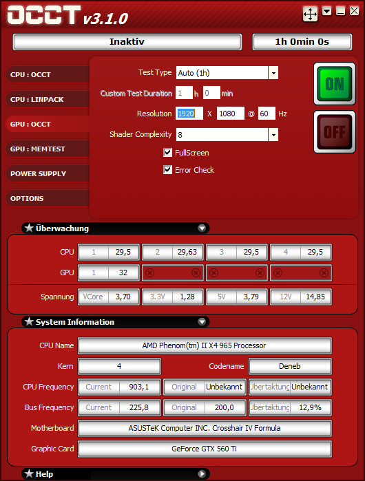The image size is (365, 481).
Task: Click the move window crosshair icon
Action: tap(310, 14)
